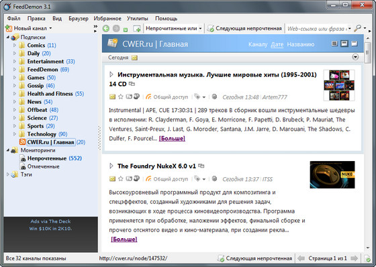This screenshot has height=267, width=376.
Task: Select the Health and Fitness folder
Action: (50, 94)
